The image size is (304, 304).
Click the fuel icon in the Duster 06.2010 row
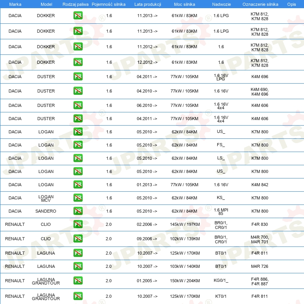pos(78,105)
